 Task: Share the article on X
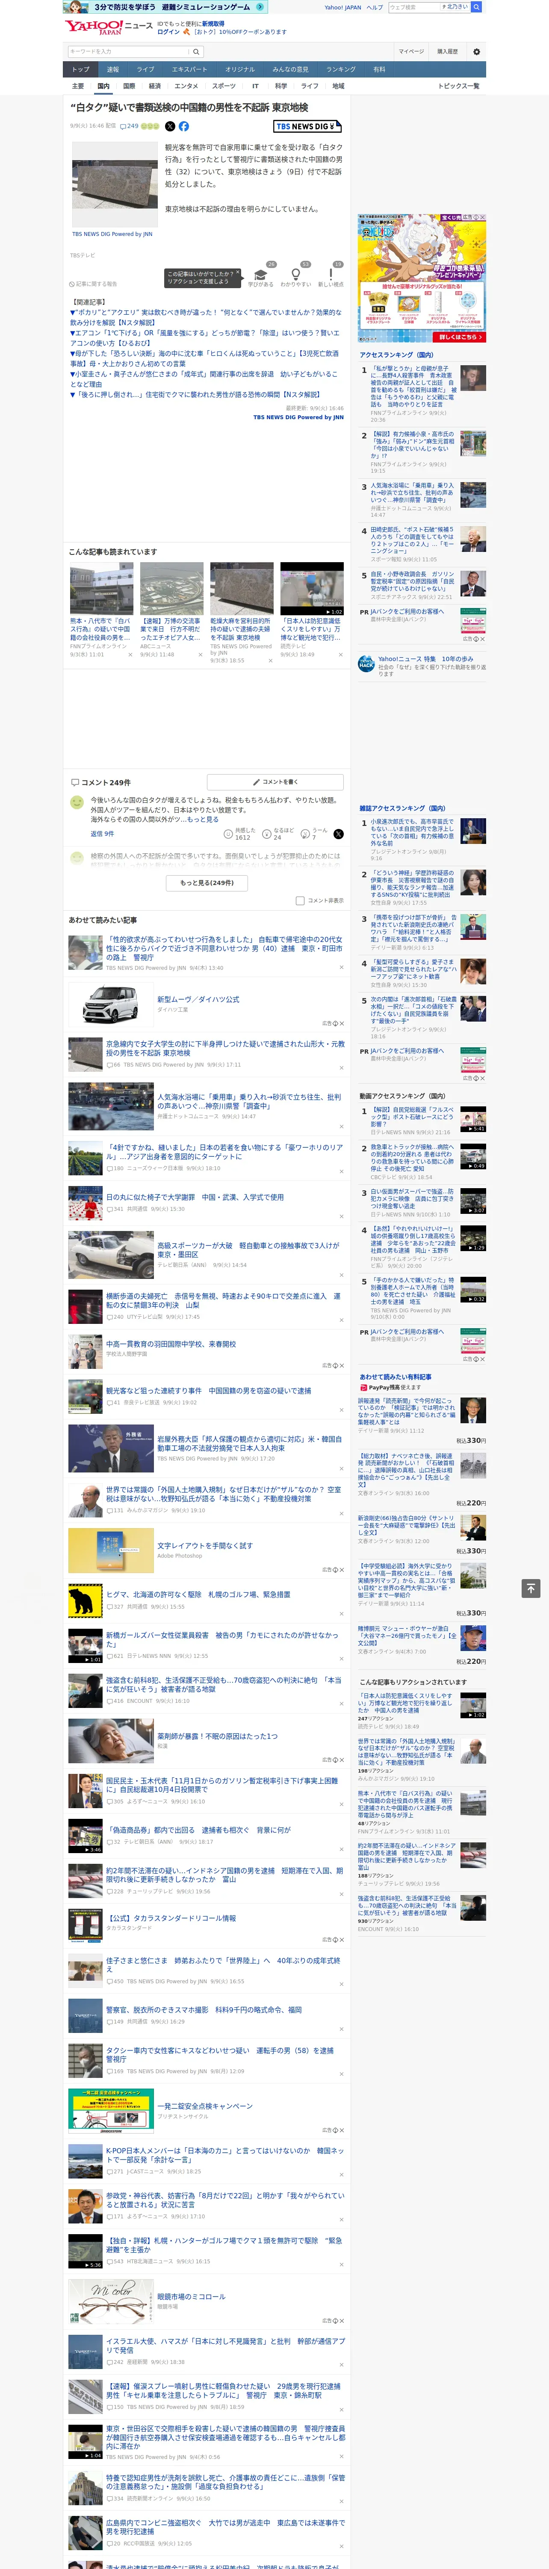click(169, 127)
